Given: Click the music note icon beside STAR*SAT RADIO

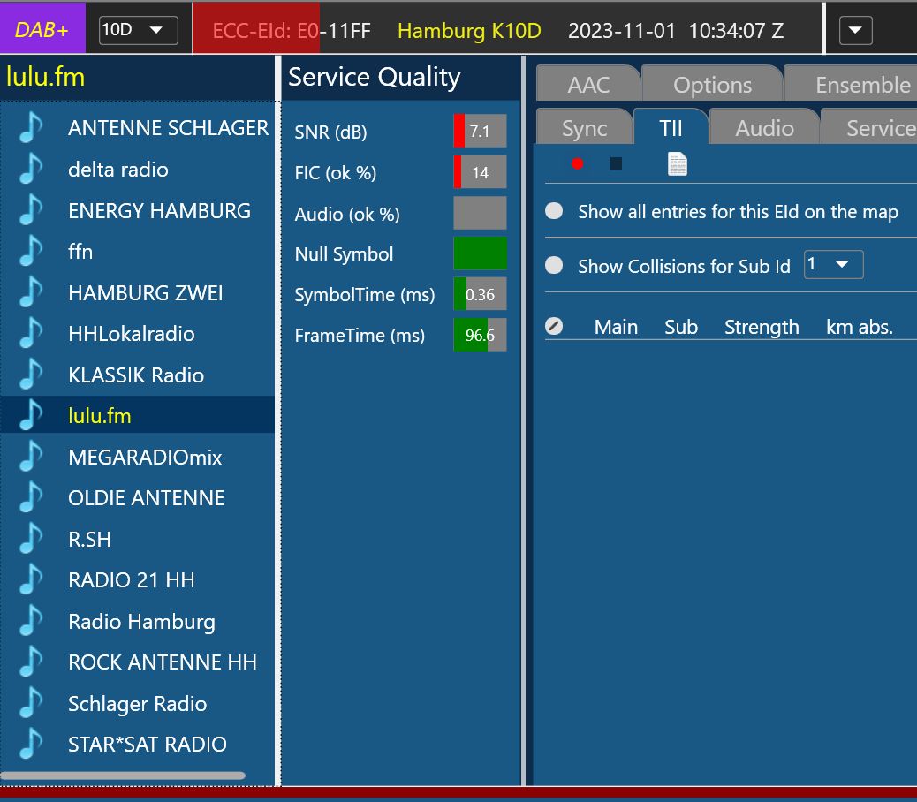Looking at the screenshot, I should 31,745.
